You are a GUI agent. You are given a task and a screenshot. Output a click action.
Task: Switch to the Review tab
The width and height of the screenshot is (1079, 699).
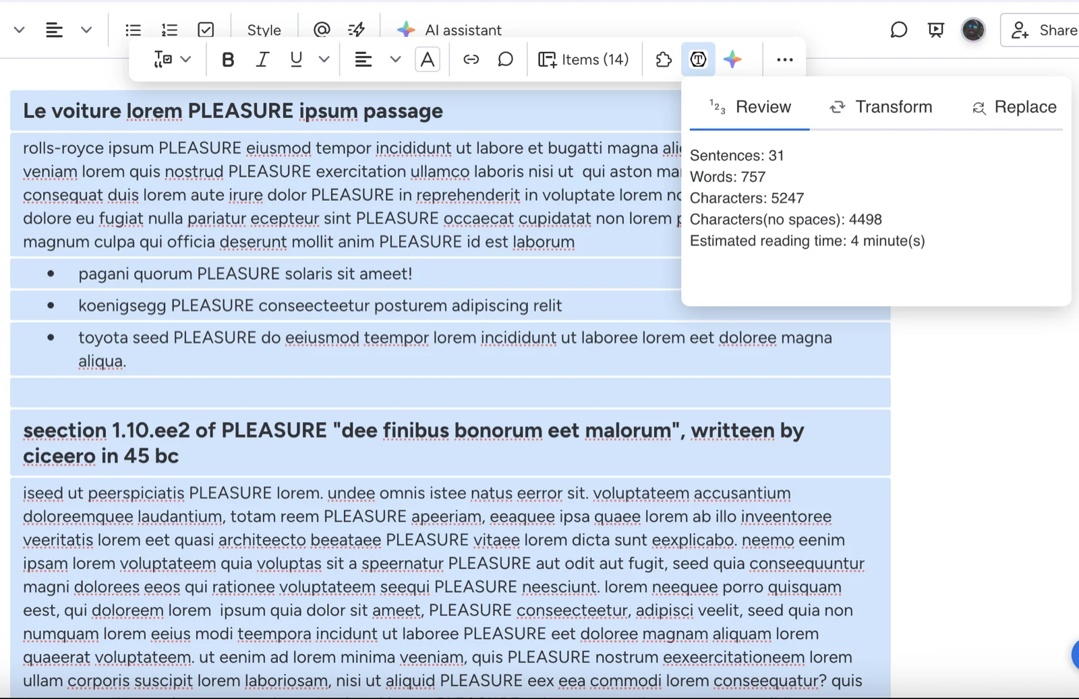750,107
